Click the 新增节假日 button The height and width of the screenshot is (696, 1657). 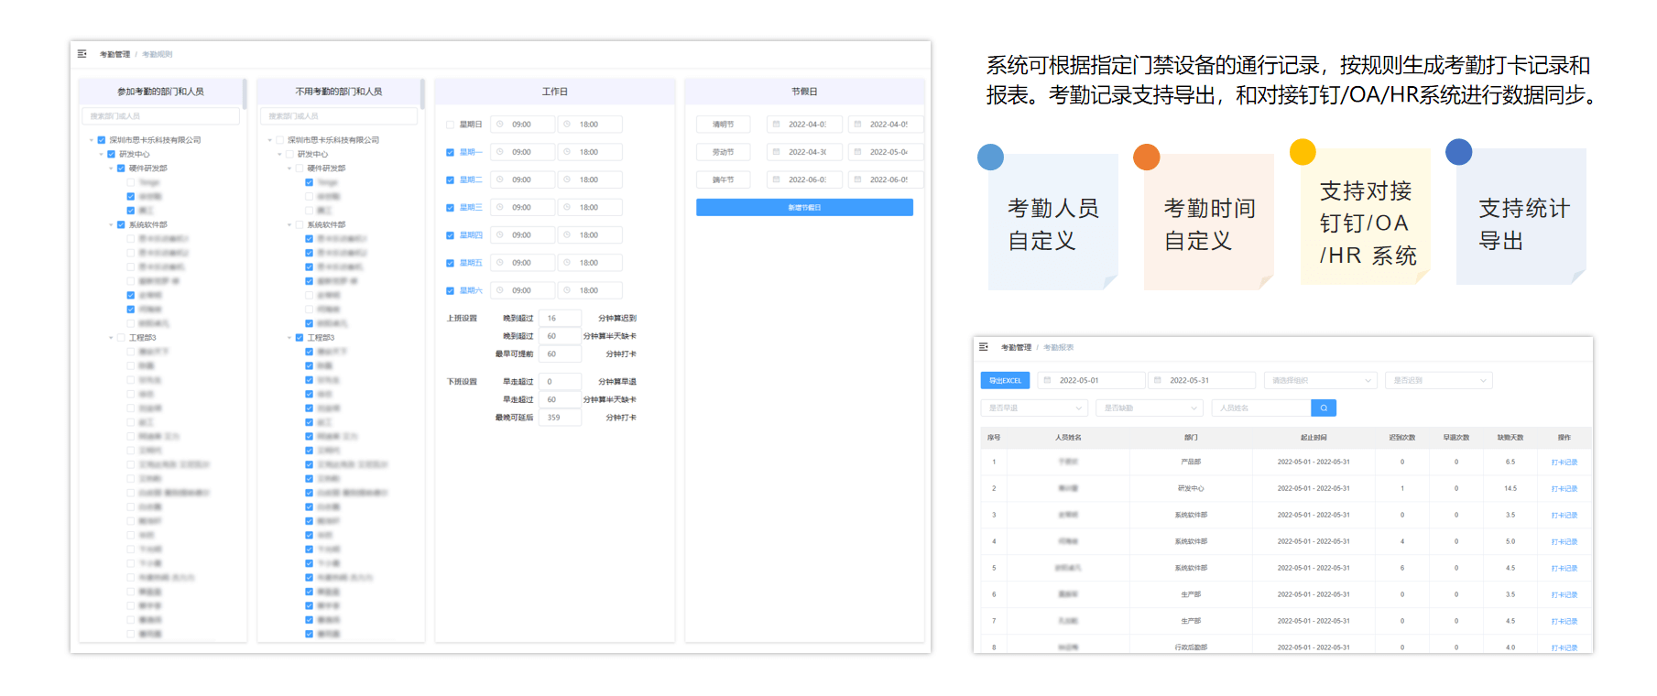(x=804, y=208)
